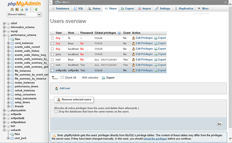The image size is (232, 143).
Task: Open the setup_instruments table in tree
Action: 26,99
